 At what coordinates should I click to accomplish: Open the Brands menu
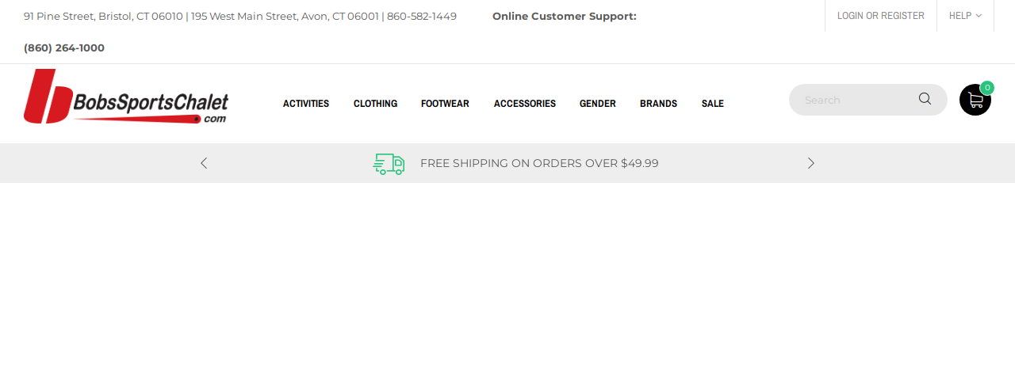pos(658,104)
